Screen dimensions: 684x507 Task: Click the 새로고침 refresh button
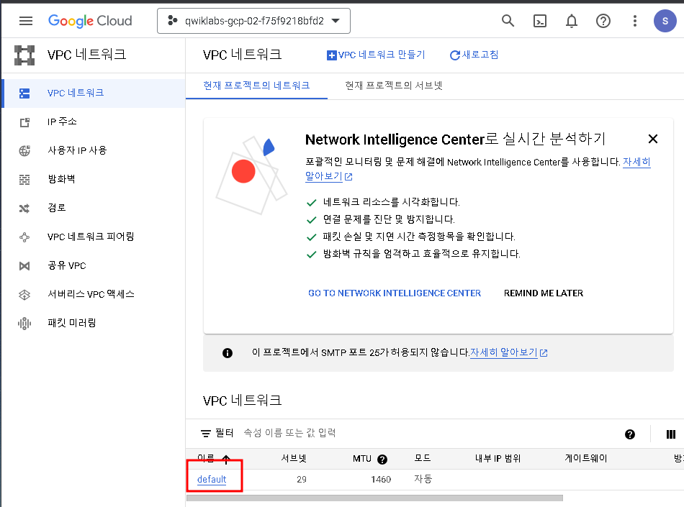(x=474, y=55)
